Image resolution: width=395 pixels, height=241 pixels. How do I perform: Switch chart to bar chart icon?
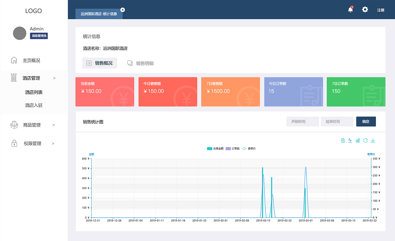(358, 140)
